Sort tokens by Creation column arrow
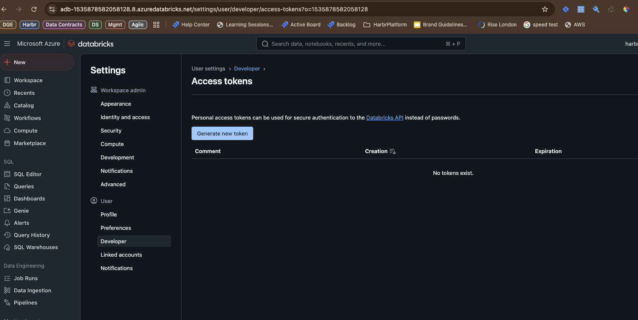The image size is (638, 320). coord(392,151)
